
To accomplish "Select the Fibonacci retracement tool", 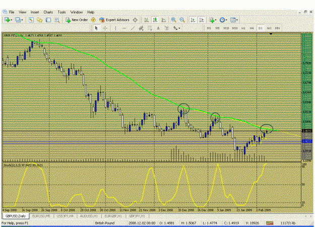I will tap(150, 28).
